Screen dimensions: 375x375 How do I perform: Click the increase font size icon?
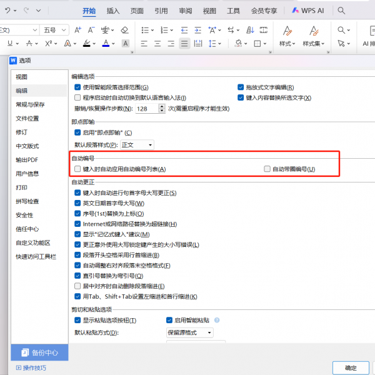tap(77, 30)
